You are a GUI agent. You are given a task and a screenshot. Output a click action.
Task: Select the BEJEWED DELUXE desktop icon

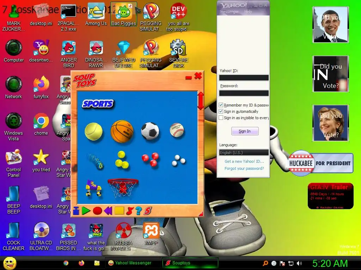[x=124, y=54]
